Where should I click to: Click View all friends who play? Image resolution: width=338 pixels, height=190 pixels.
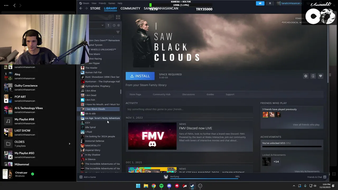pos(306,125)
